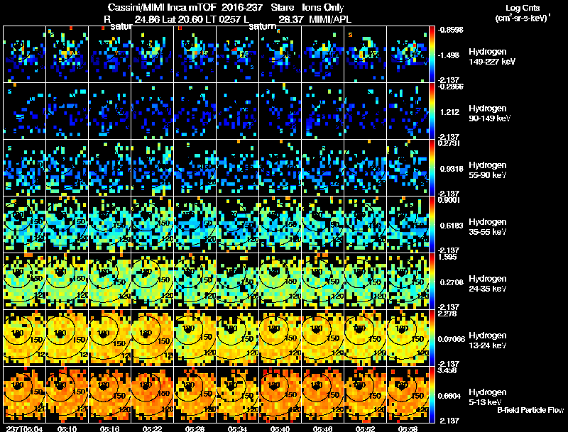568x432 pixels.
Task: Click the '05:46' time label
Action: (323, 428)
